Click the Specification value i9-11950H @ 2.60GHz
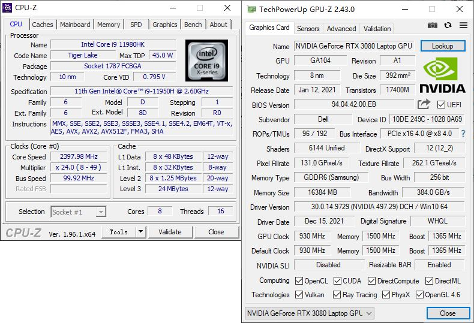Image resolution: width=474 pixels, height=323 pixels. tap(142, 91)
